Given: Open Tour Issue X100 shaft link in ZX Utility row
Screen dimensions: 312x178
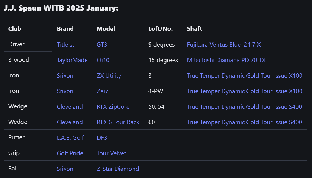Looking at the screenshot, I should (245, 75).
